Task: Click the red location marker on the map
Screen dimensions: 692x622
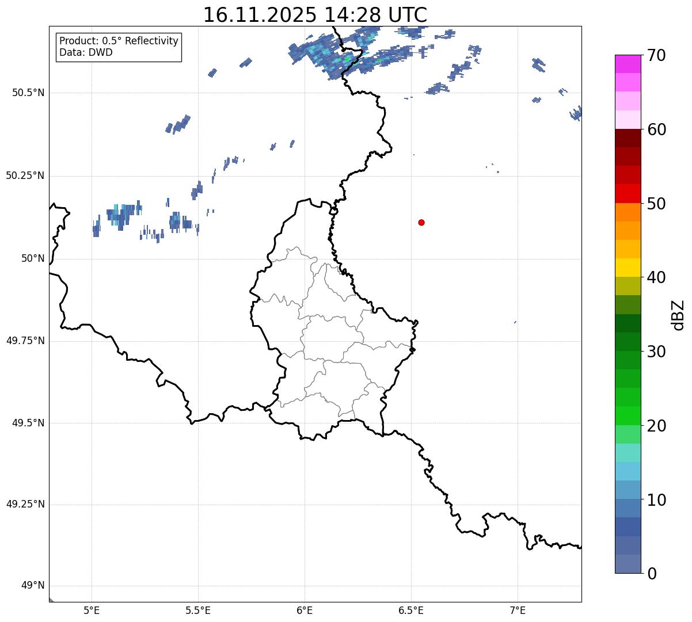Action: pyautogui.click(x=421, y=222)
